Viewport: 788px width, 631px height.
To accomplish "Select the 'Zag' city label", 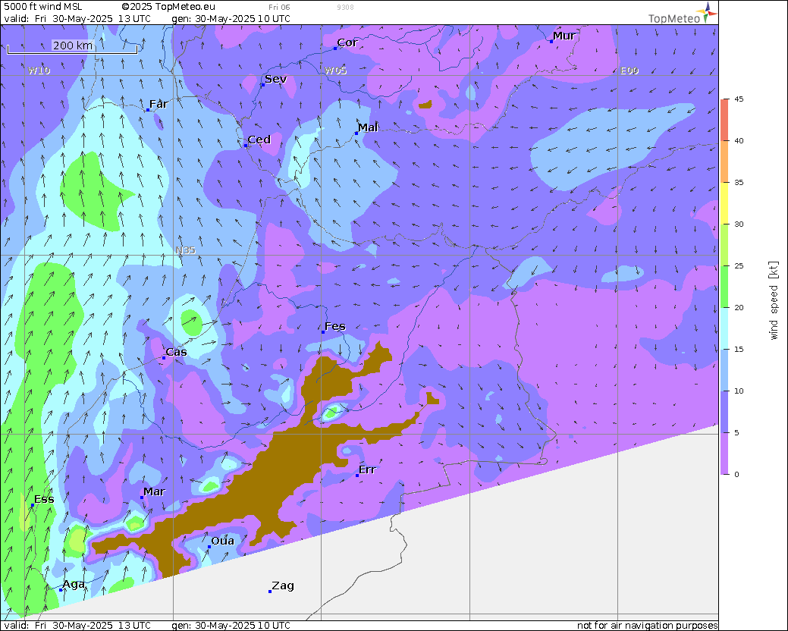I will click(x=283, y=585).
